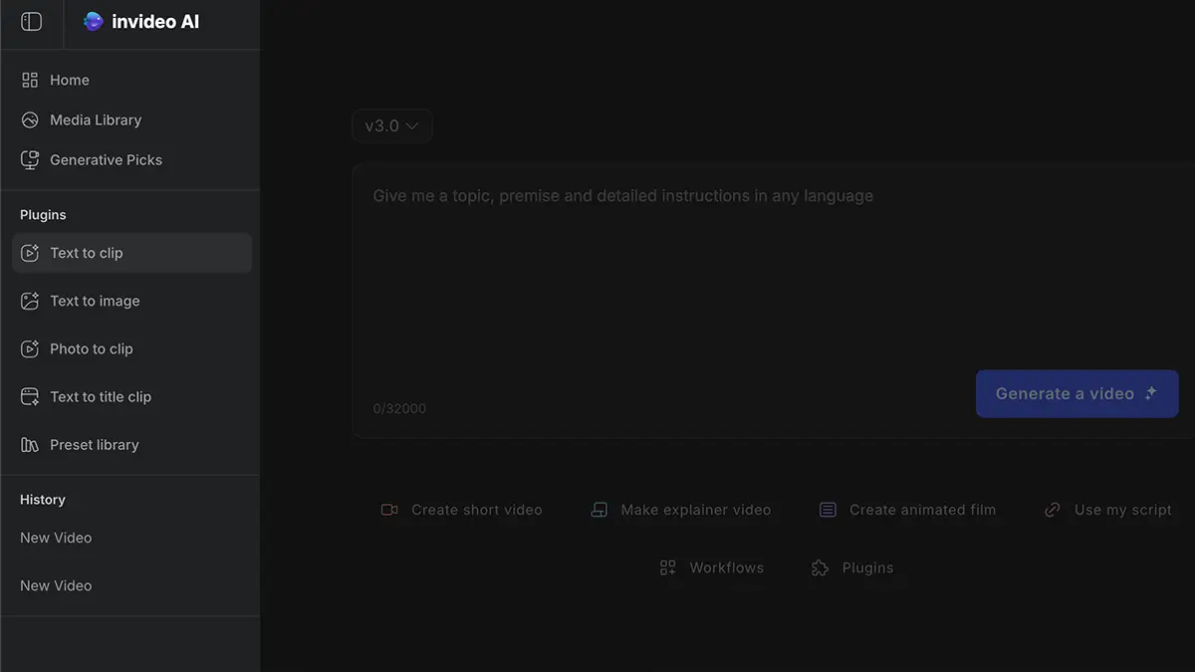The height and width of the screenshot is (672, 1195).
Task: Click the sparkle icon on Generate a video
Action: (x=1151, y=393)
